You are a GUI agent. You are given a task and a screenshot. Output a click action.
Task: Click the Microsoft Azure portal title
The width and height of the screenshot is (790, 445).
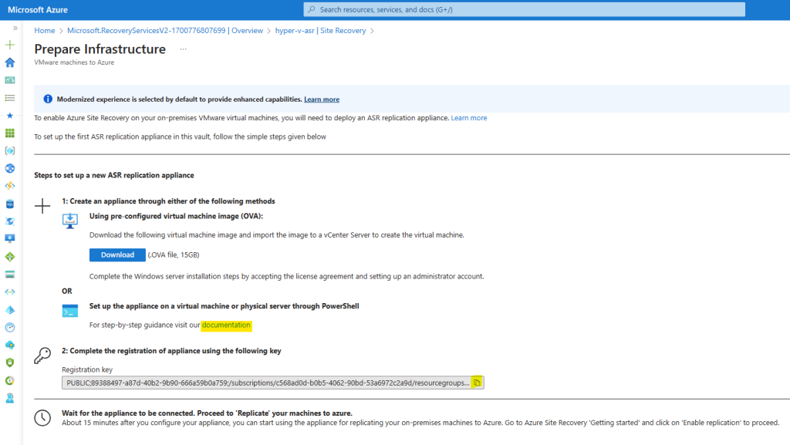click(38, 9)
